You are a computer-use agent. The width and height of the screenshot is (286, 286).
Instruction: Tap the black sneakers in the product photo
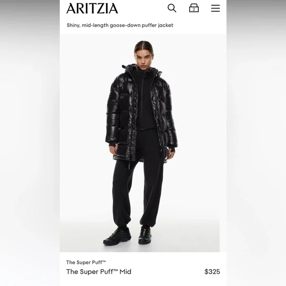(x=128, y=236)
